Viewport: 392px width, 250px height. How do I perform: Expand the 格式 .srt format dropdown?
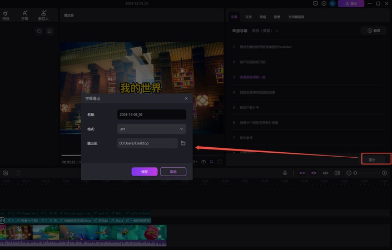[x=151, y=129]
